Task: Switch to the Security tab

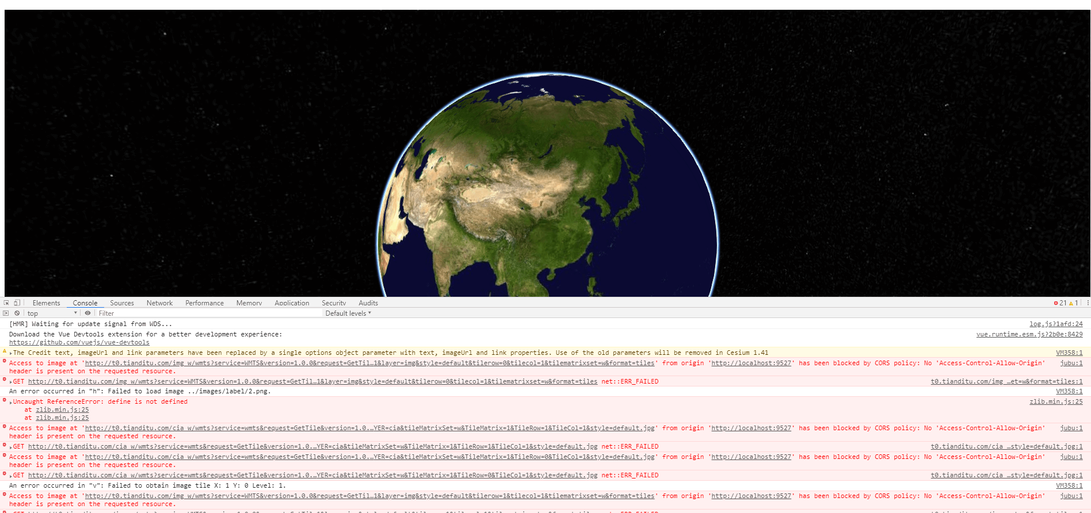Action: pos(334,303)
